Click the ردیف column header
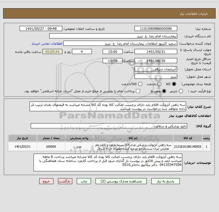 pos(206,138)
